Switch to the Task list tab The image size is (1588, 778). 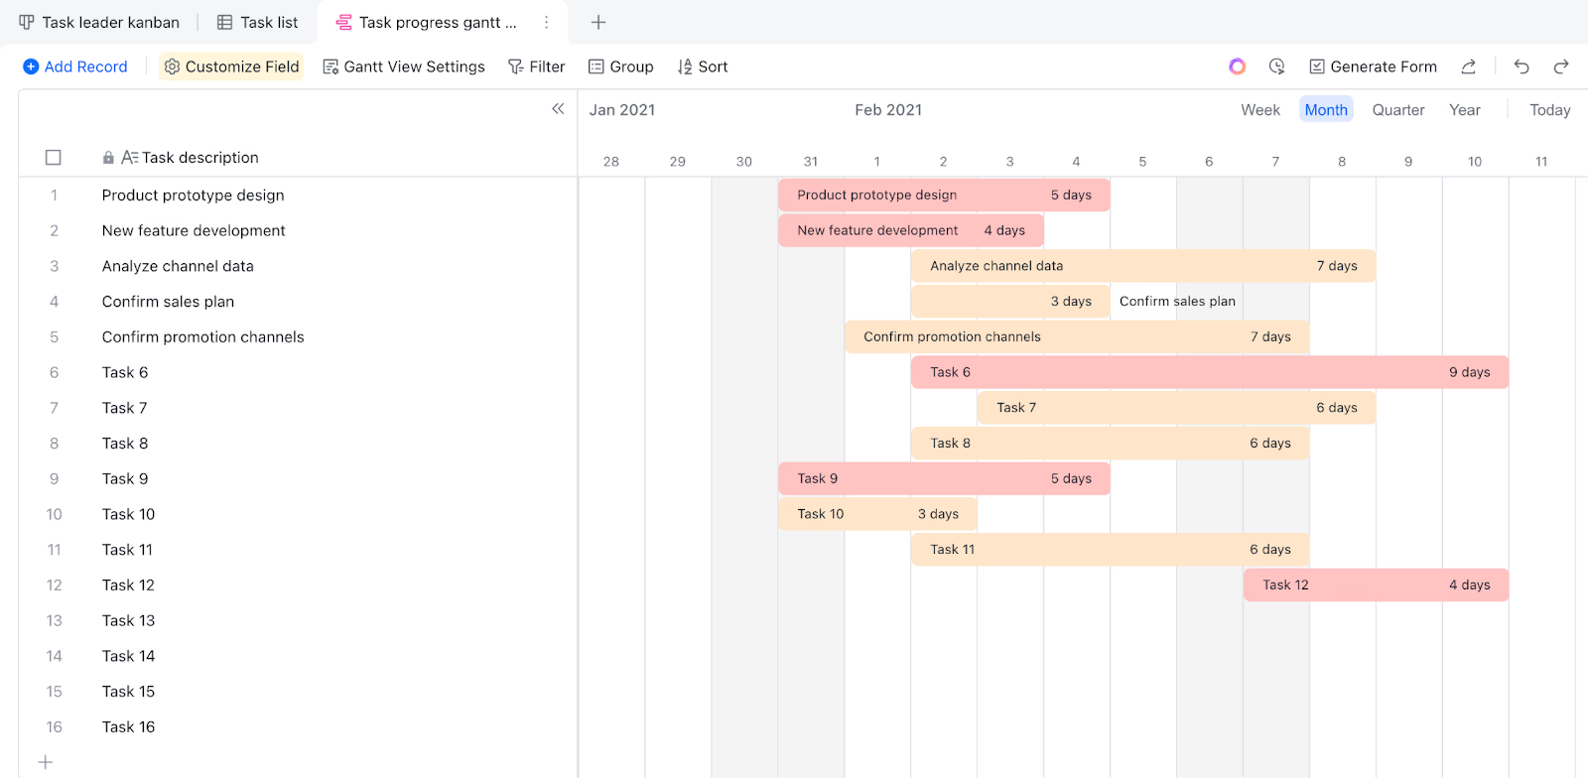(258, 22)
